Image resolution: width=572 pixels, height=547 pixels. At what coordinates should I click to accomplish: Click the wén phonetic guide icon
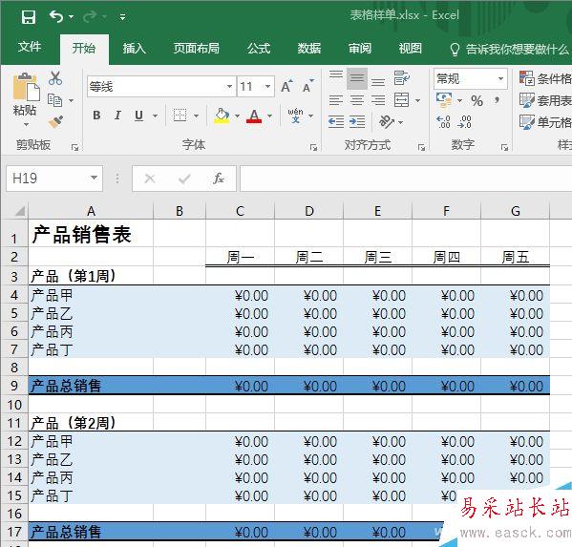[295, 116]
